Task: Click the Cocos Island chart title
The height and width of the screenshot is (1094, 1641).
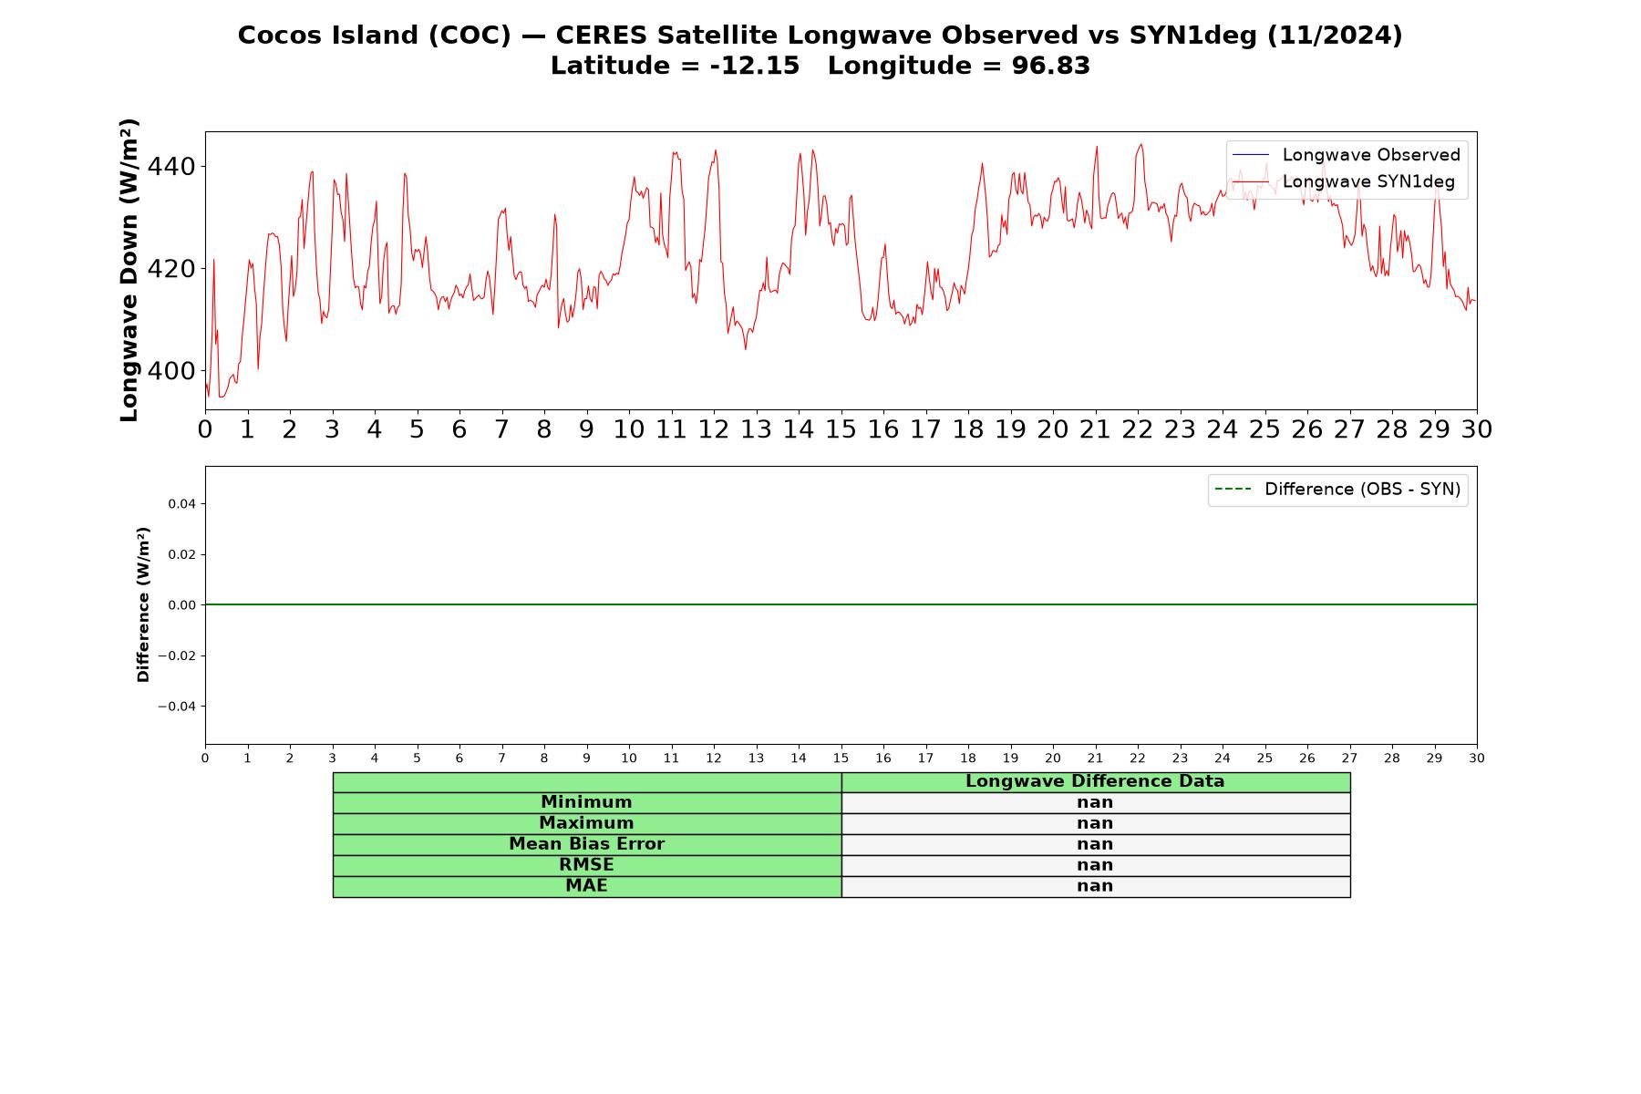Action: point(820,36)
